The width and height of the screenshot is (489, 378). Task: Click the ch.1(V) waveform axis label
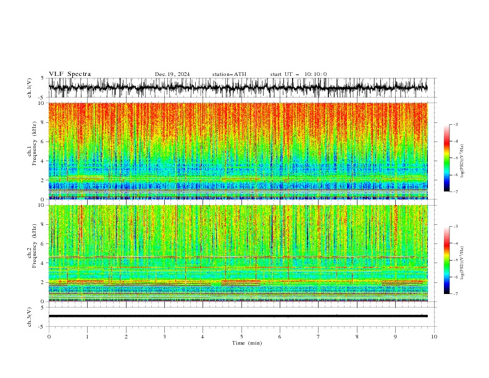click(x=30, y=88)
